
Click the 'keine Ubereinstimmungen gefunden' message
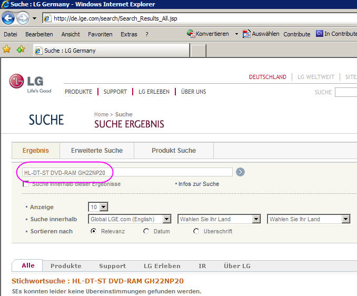tap(106, 291)
